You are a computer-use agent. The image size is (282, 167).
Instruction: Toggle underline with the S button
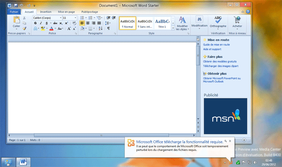click(x=47, y=23)
